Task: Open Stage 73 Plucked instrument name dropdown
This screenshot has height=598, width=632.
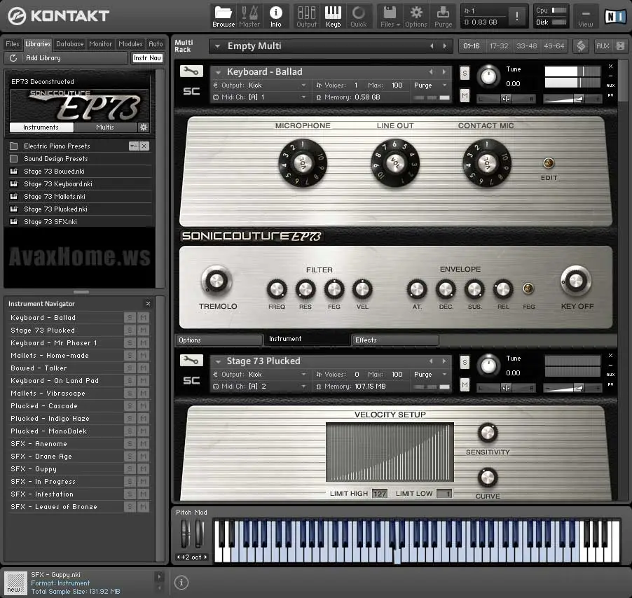Action: click(218, 361)
